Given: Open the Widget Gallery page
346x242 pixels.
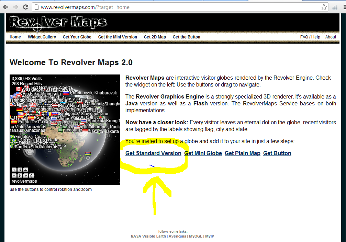Looking at the screenshot, I should click(x=42, y=37).
